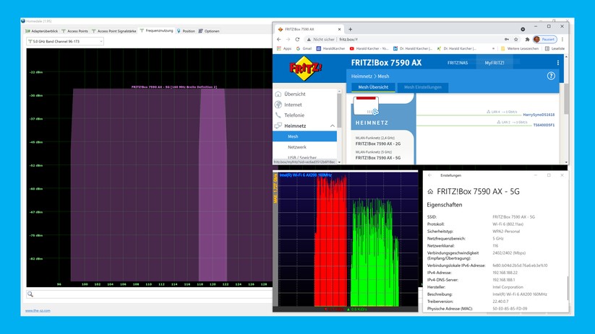Click the IPv4-Adresse value 192.168.188.22
Image resolution: width=595 pixels, height=334 pixels.
point(505,273)
